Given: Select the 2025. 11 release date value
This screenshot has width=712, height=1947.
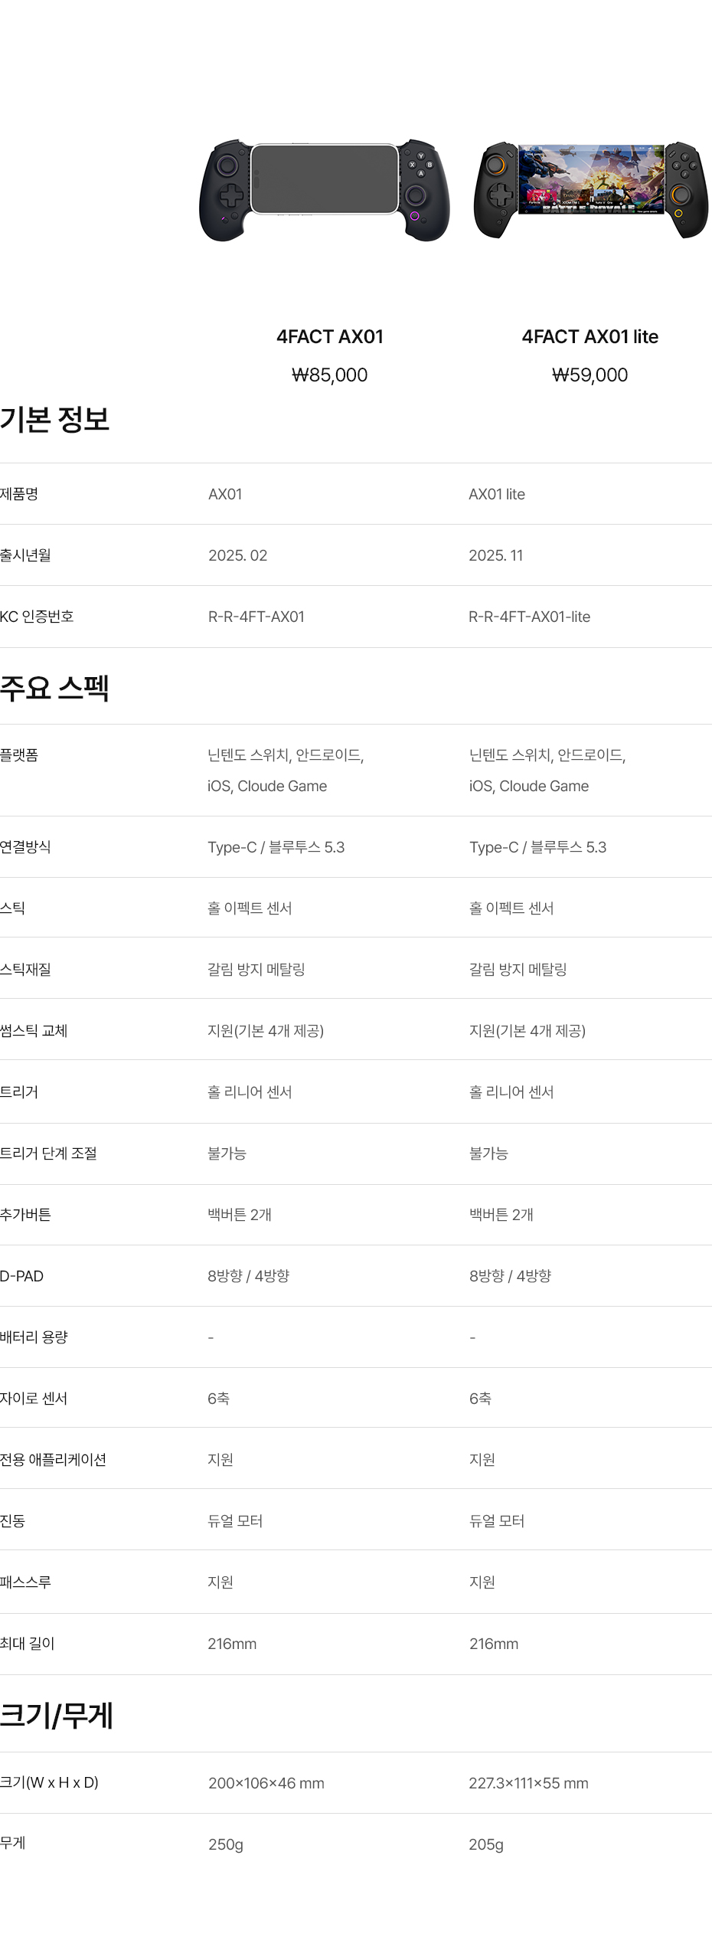Looking at the screenshot, I should (x=496, y=556).
